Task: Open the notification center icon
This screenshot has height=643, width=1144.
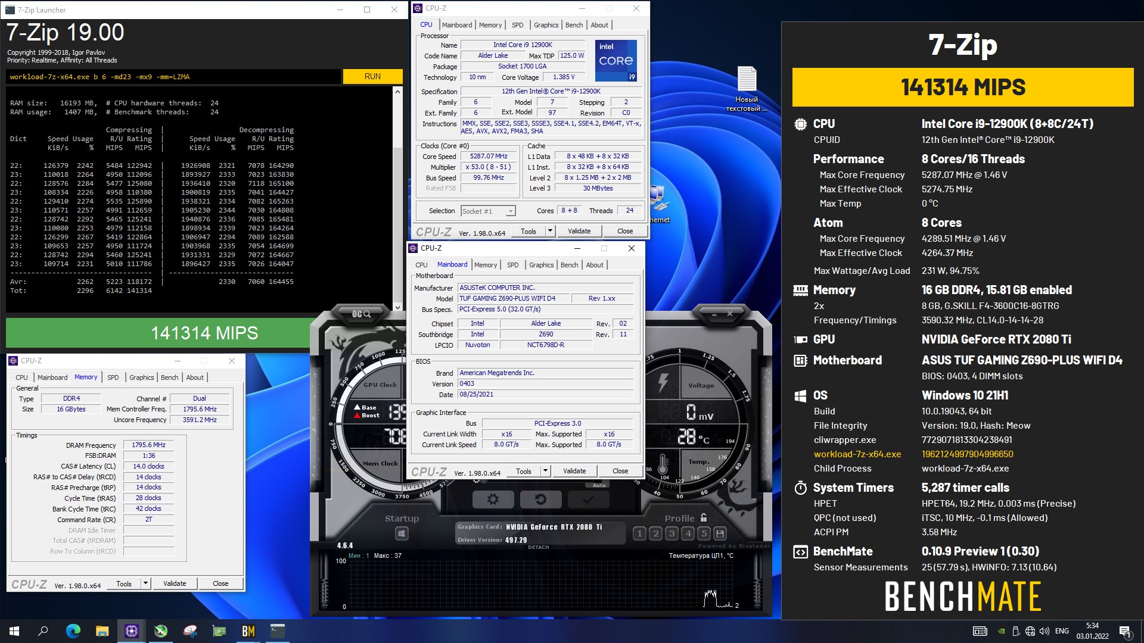Action: [1126, 631]
